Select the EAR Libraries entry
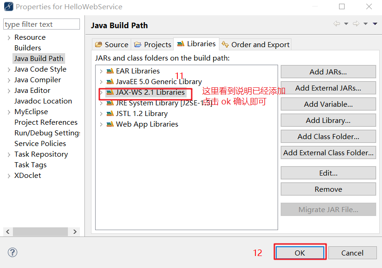The width and height of the screenshot is (382, 268). point(138,71)
